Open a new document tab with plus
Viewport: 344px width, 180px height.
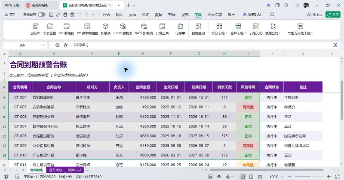[128, 5]
